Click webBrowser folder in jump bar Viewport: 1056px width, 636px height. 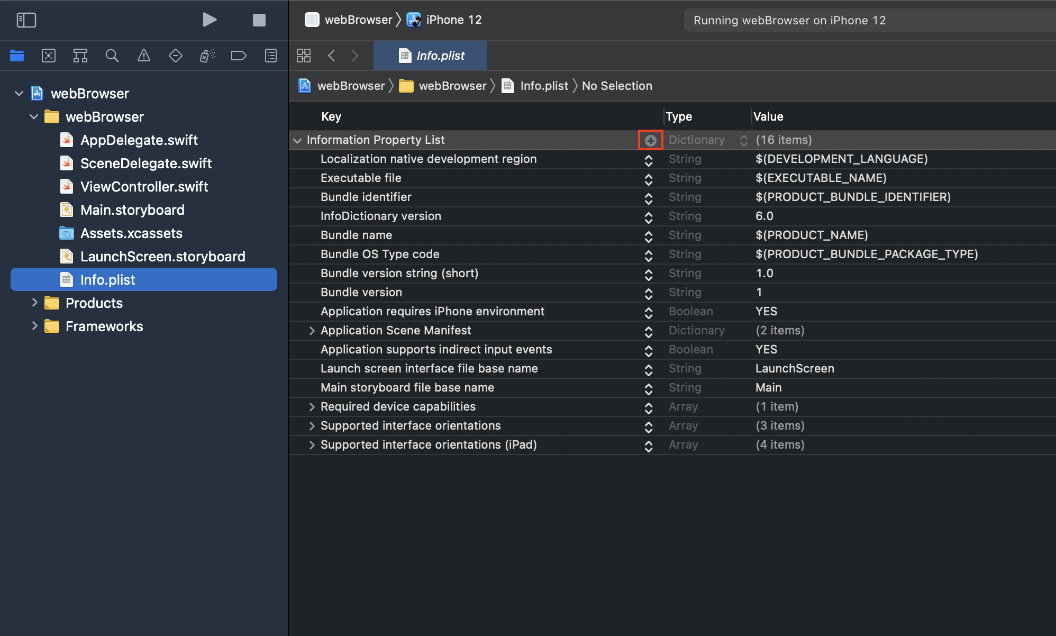(x=442, y=86)
